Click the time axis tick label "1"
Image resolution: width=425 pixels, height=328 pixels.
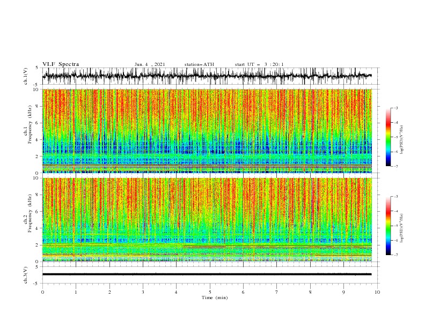[76, 292]
